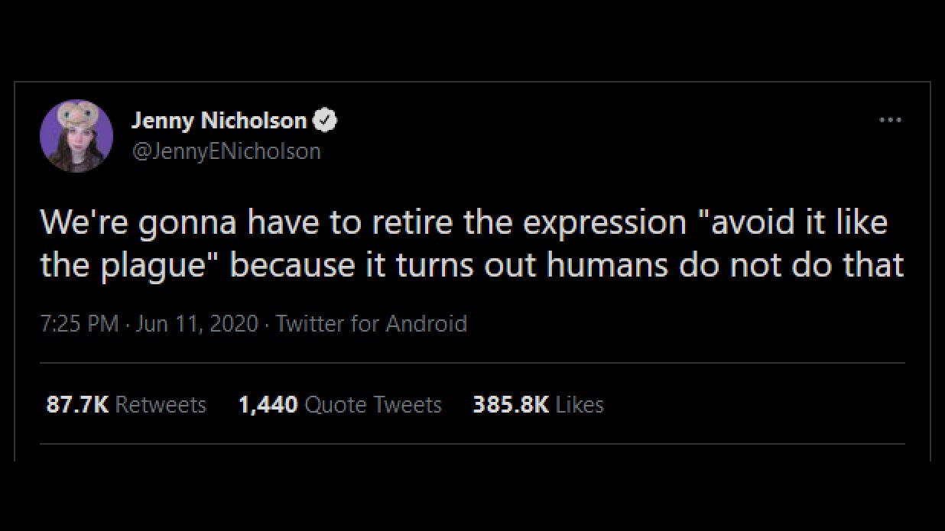The width and height of the screenshot is (945, 531).
Task: Open the Twitter for Android source link
Action: (371, 324)
